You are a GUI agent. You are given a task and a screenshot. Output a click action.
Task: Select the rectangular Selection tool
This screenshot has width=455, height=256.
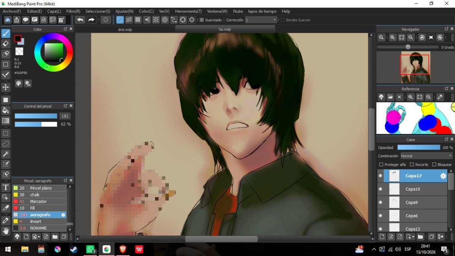tap(6, 133)
